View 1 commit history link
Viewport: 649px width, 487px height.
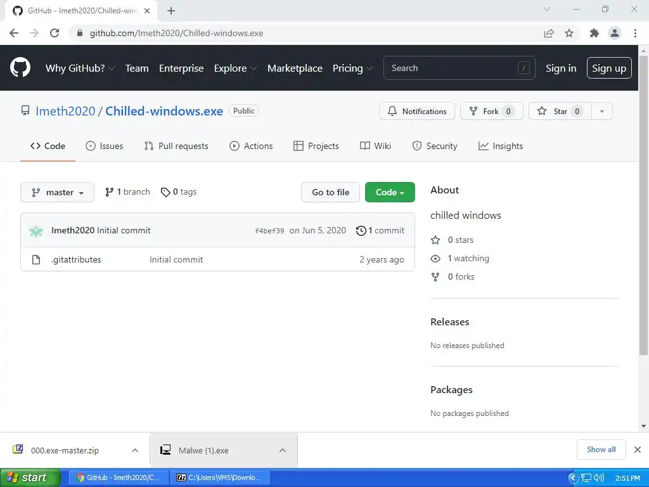coord(380,230)
